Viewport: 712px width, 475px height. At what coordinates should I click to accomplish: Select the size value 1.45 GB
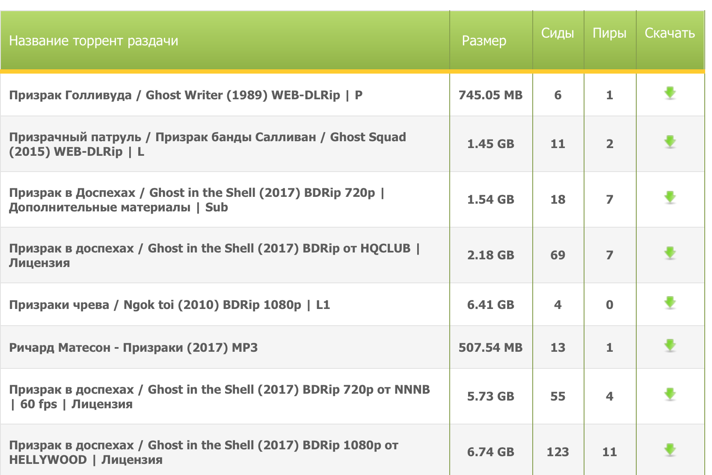click(490, 144)
